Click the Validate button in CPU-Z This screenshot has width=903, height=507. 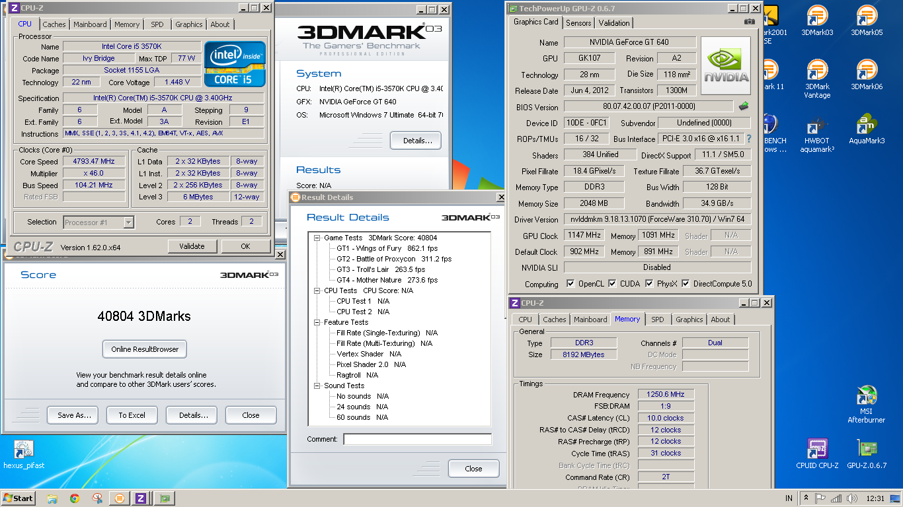pos(192,246)
